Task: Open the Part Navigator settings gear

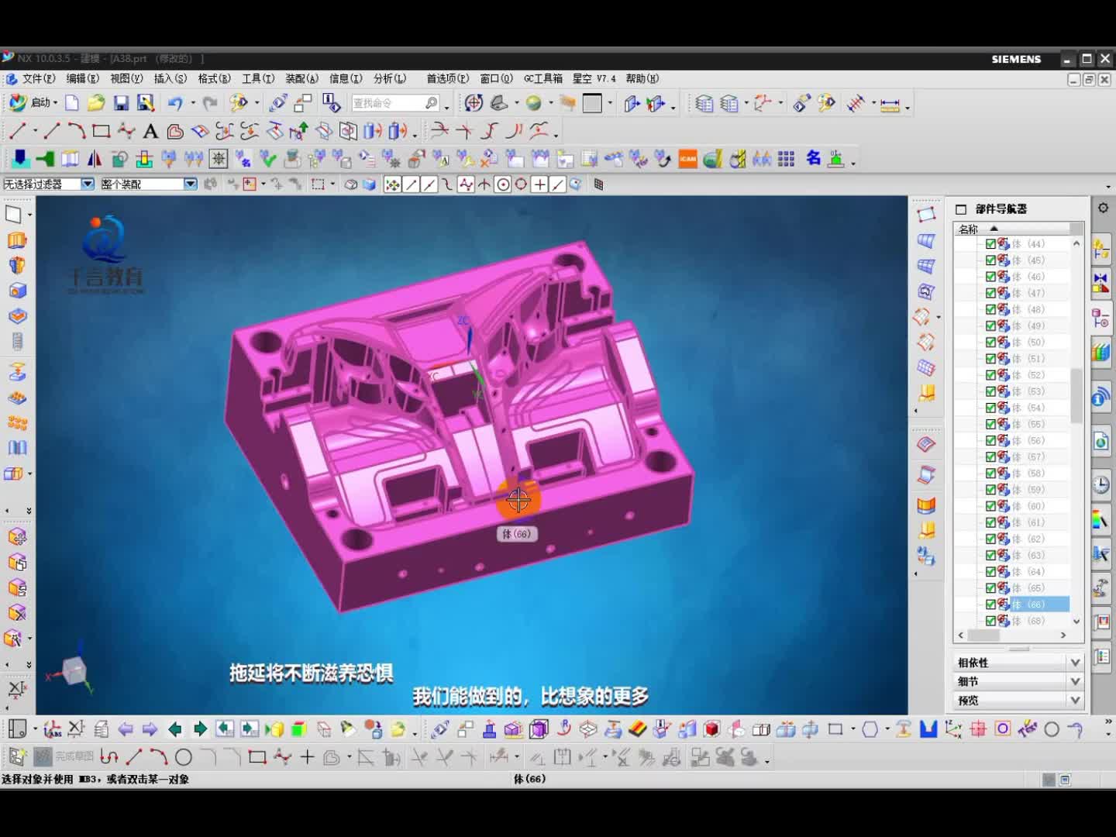Action: (x=1103, y=208)
